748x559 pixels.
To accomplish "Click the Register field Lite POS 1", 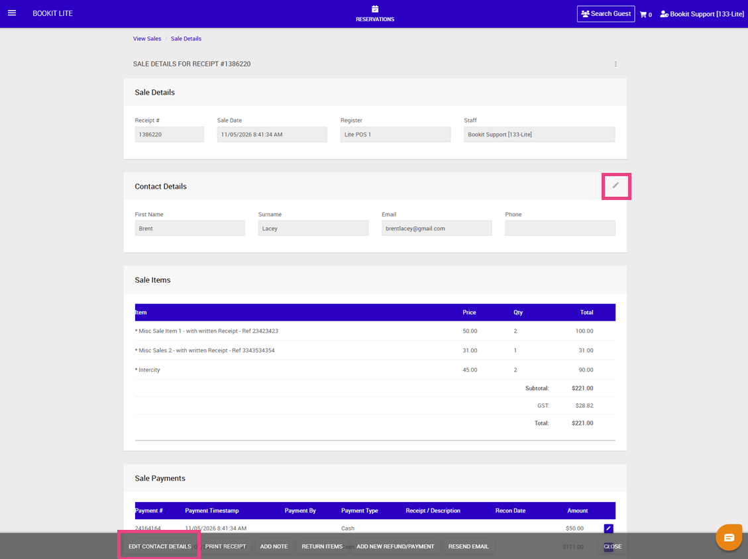I will point(396,134).
